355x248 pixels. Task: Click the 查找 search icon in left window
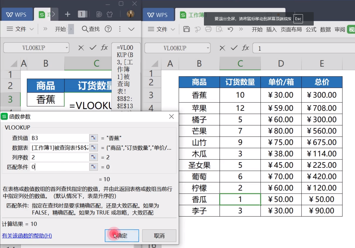click(91, 29)
